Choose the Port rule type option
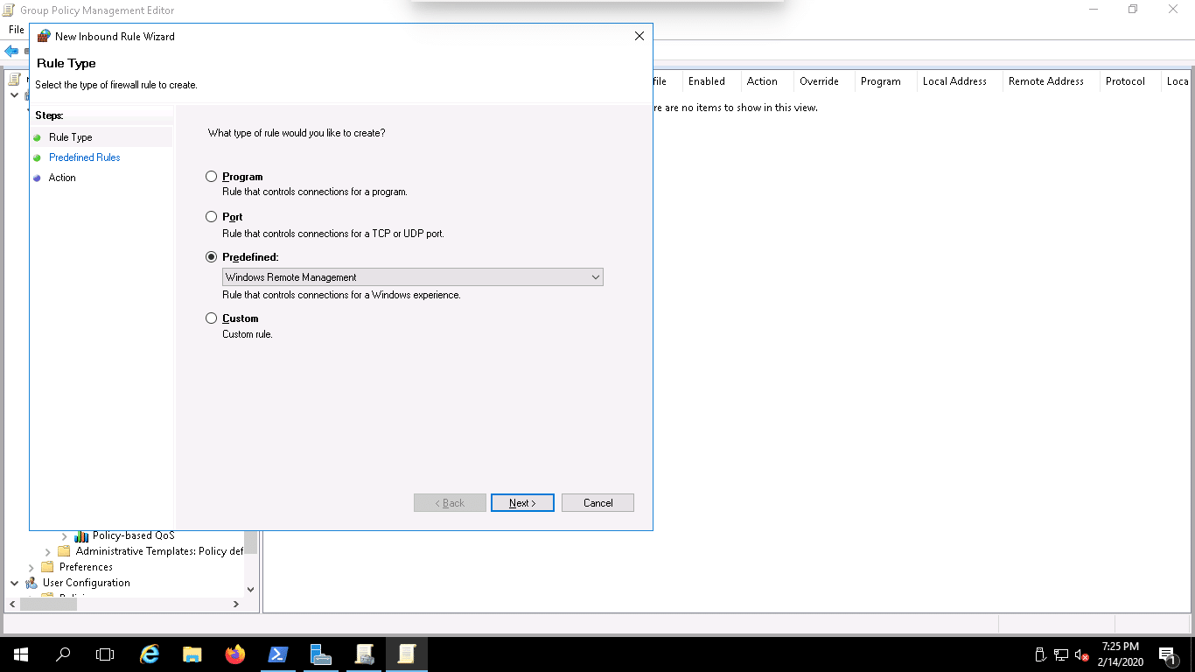The height and width of the screenshot is (672, 1195). (211, 217)
